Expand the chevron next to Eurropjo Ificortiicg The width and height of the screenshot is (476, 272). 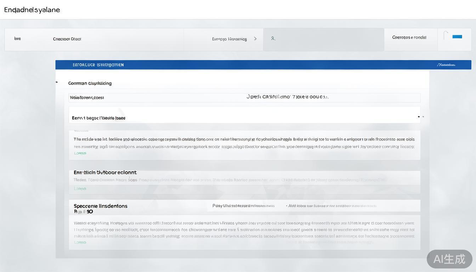point(255,39)
